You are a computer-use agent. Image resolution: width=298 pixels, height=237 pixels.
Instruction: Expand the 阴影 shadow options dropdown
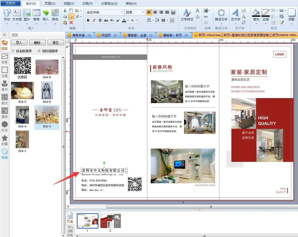pos(291,24)
